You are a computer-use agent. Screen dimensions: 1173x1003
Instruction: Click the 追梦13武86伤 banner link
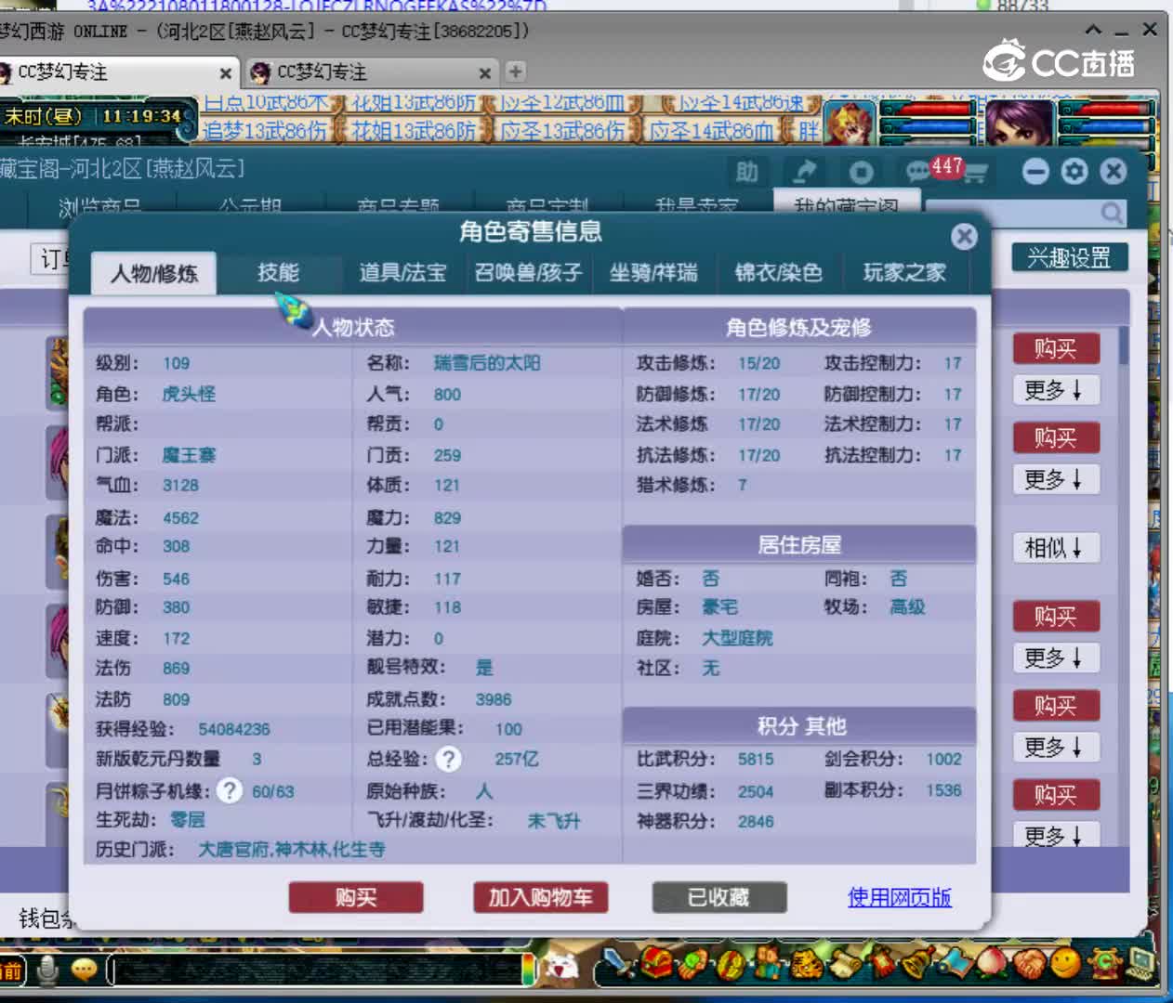pos(265,131)
